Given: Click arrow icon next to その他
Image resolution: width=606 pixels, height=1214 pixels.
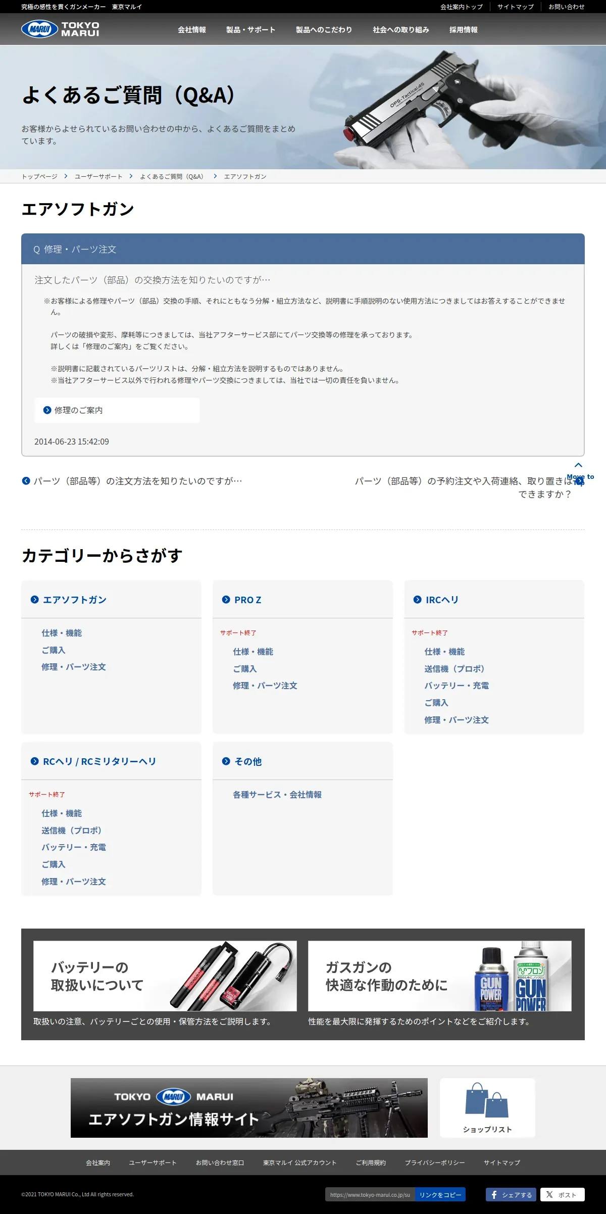Looking at the screenshot, I should pos(226,761).
